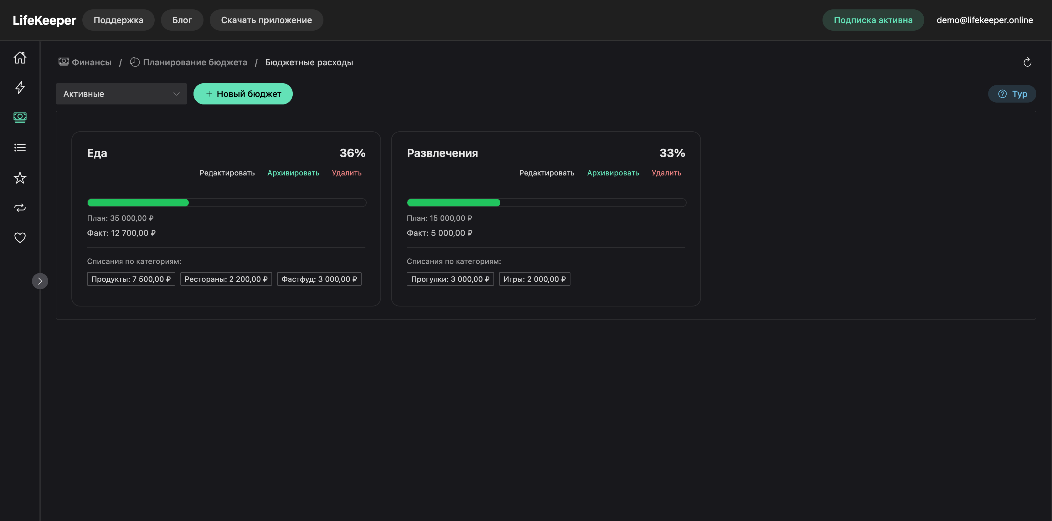Click the 33% value on Развлечения card

672,153
